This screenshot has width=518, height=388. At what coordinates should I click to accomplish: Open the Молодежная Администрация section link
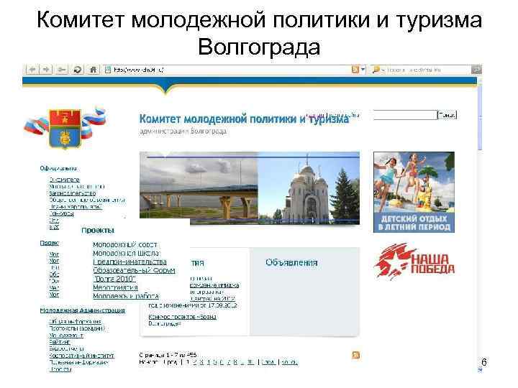pos(83,310)
